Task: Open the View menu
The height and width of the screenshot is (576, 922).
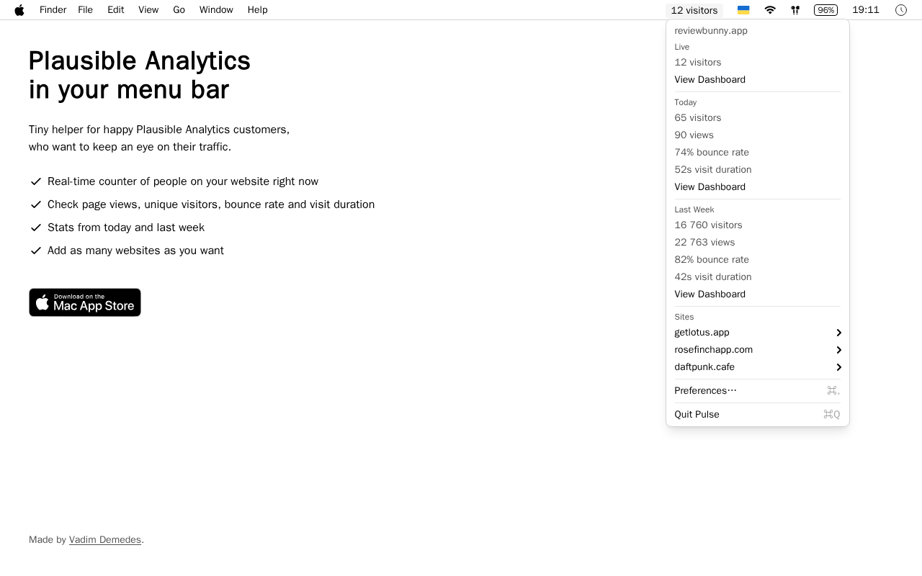Action: pyautogui.click(x=148, y=10)
